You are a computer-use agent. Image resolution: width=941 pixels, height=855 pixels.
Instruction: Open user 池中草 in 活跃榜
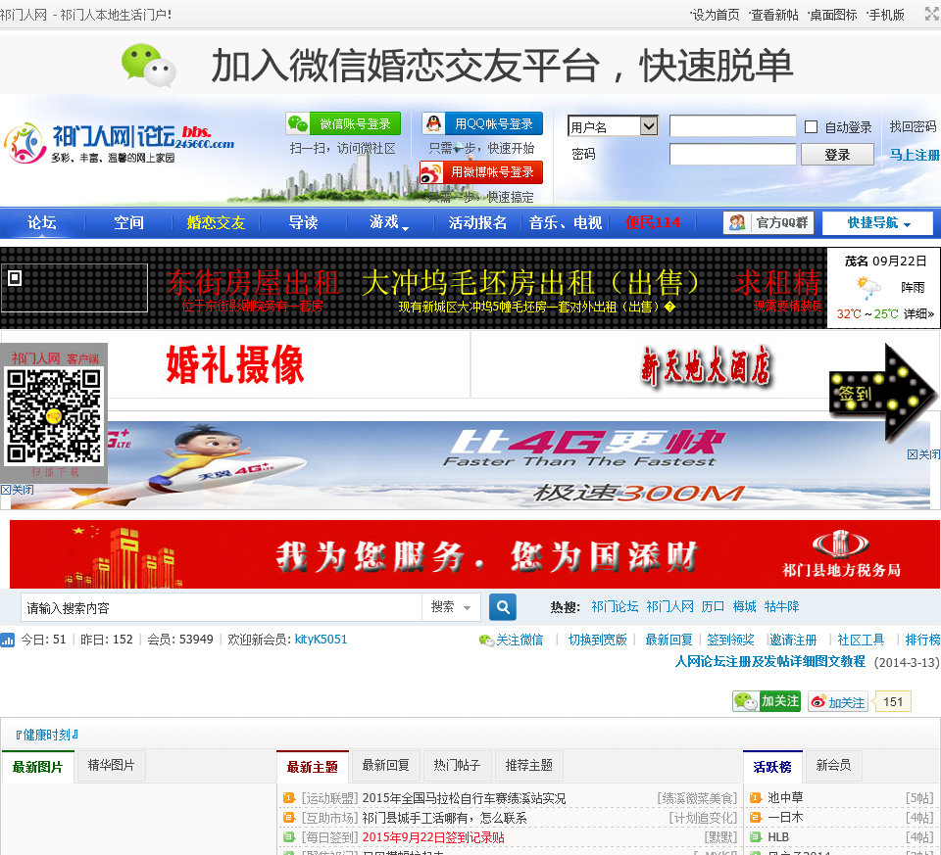[785, 797]
